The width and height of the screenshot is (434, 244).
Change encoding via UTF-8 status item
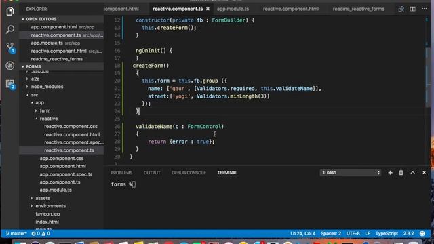click(x=353, y=234)
